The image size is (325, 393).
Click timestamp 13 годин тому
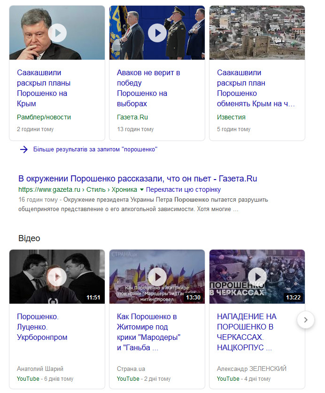(135, 129)
